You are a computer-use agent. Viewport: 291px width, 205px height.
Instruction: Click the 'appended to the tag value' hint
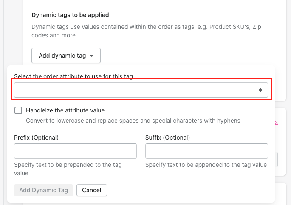coord(206,165)
